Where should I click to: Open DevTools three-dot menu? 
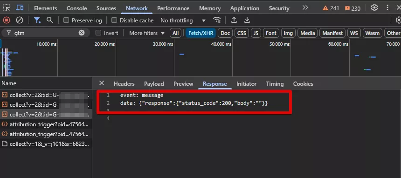click(x=388, y=8)
